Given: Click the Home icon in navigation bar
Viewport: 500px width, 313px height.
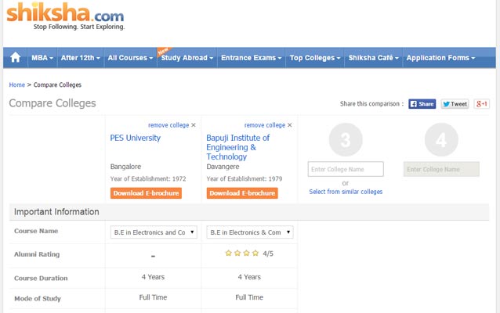Looking at the screenshot, I should pos(16,58).
